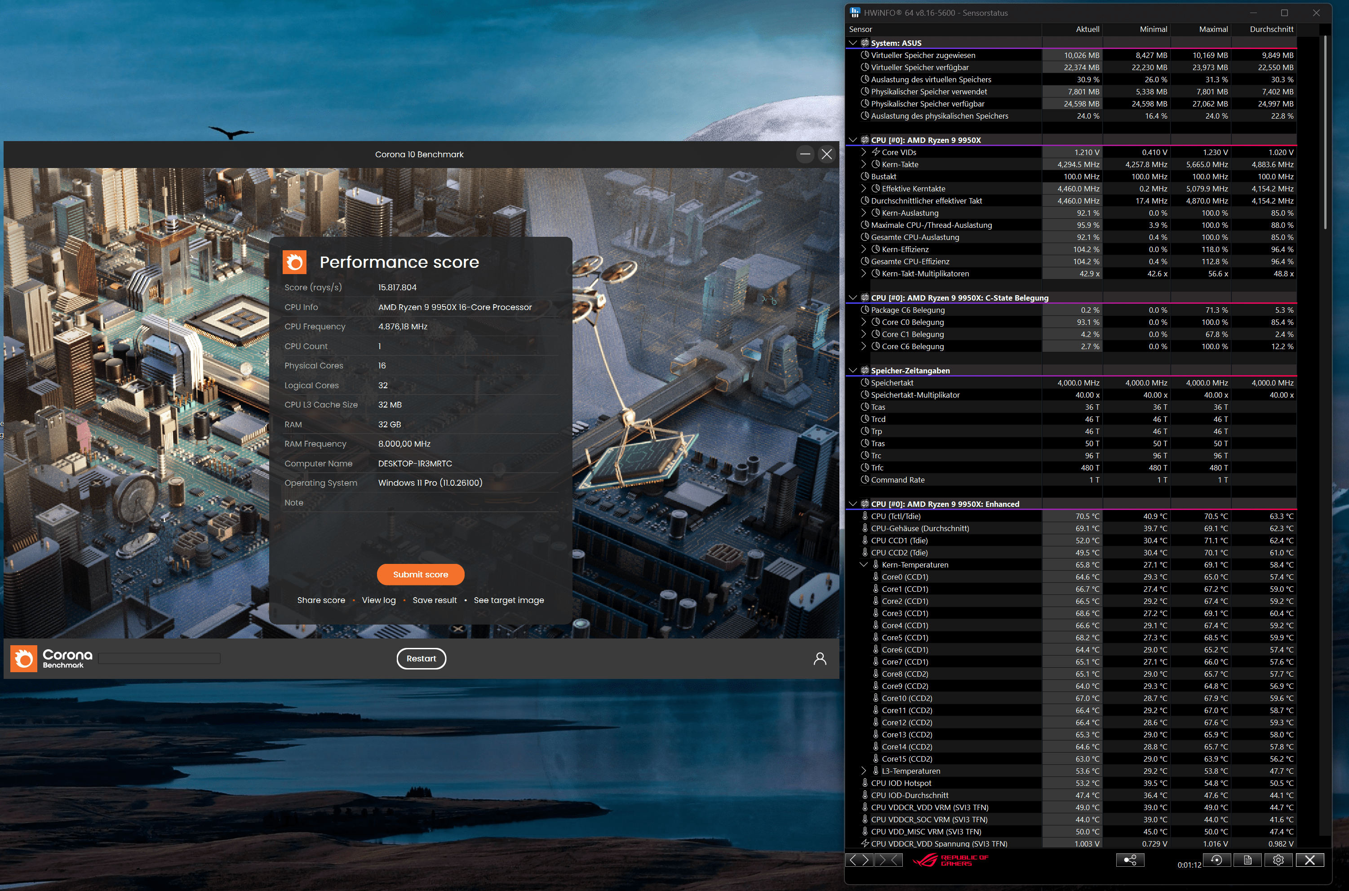
Task: Click lightning icon of CPU VDDCR_VDD Spannung
Action: [865, 843]
